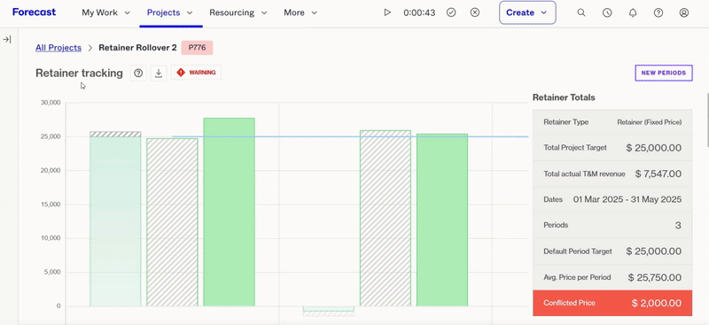Open search with magnifier icon
Screen dimensions: 709x325
click(x=581, y=12)
